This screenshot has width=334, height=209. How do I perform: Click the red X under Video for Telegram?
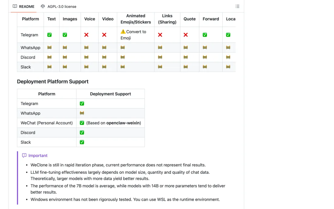104,35
